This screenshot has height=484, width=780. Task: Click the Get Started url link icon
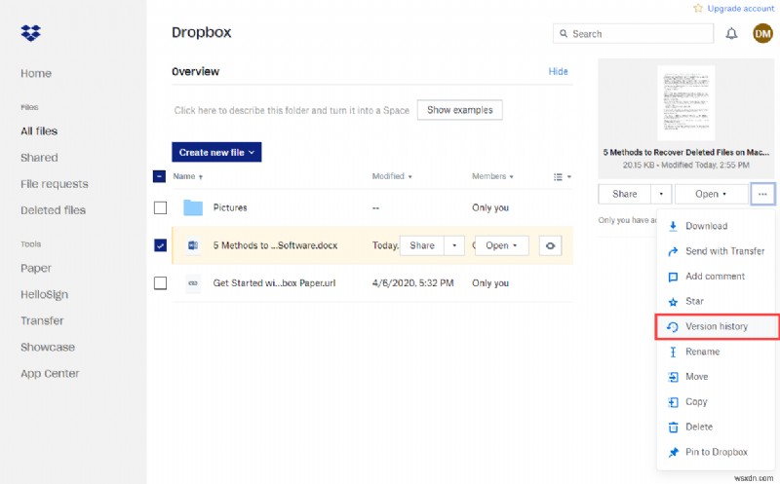pos(193,283)
